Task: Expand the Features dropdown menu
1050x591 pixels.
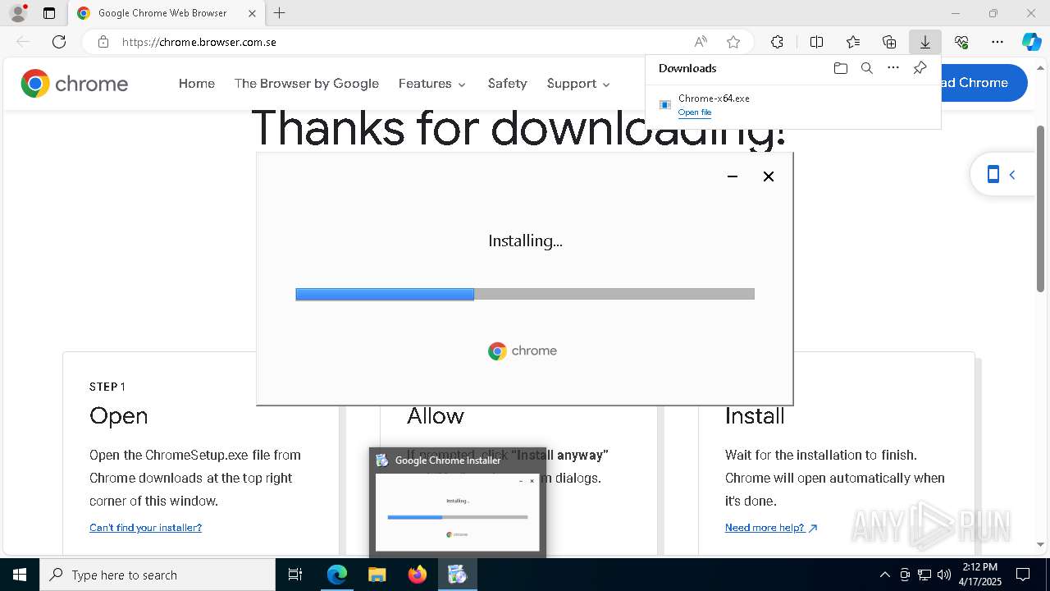Action: pos(432,84)
